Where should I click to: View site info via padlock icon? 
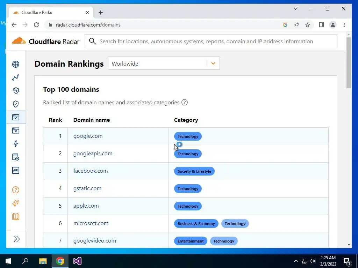pos(50,25)
